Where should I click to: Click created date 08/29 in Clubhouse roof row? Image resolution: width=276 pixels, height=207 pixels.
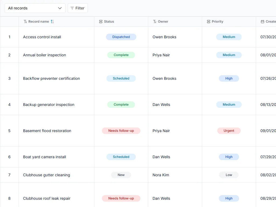click(x=268, y=198)
